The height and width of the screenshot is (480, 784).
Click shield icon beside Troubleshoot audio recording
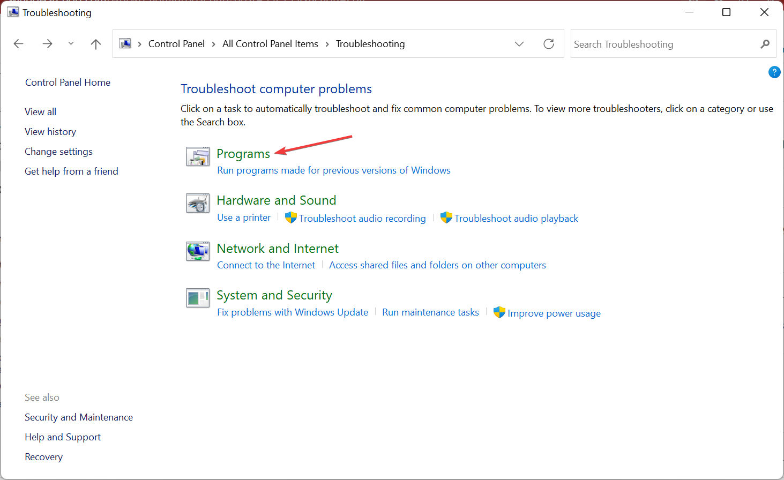coord(291,217)
